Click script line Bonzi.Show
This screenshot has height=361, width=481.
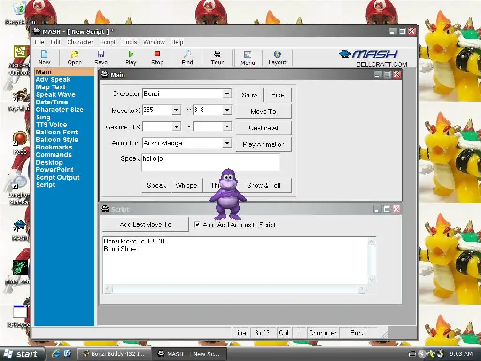click(120, 249)
